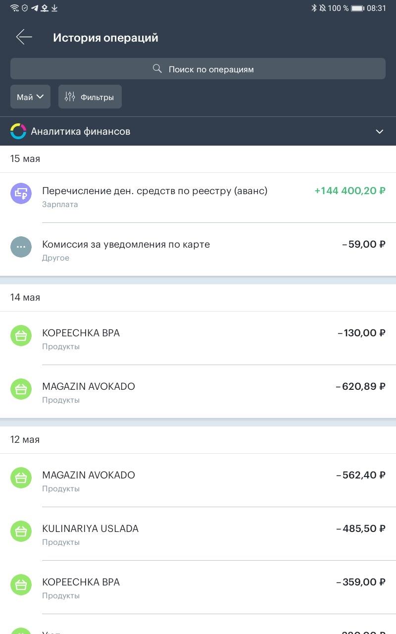Tap the +144 400,20 ₽ amount

click(x=350, y=191)
